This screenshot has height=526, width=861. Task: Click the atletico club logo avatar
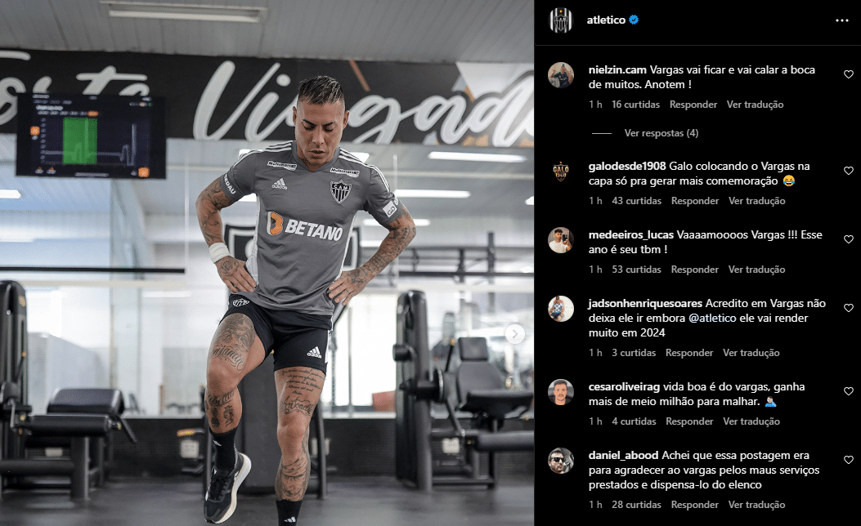pyautogui.click(x=561, y=20)
